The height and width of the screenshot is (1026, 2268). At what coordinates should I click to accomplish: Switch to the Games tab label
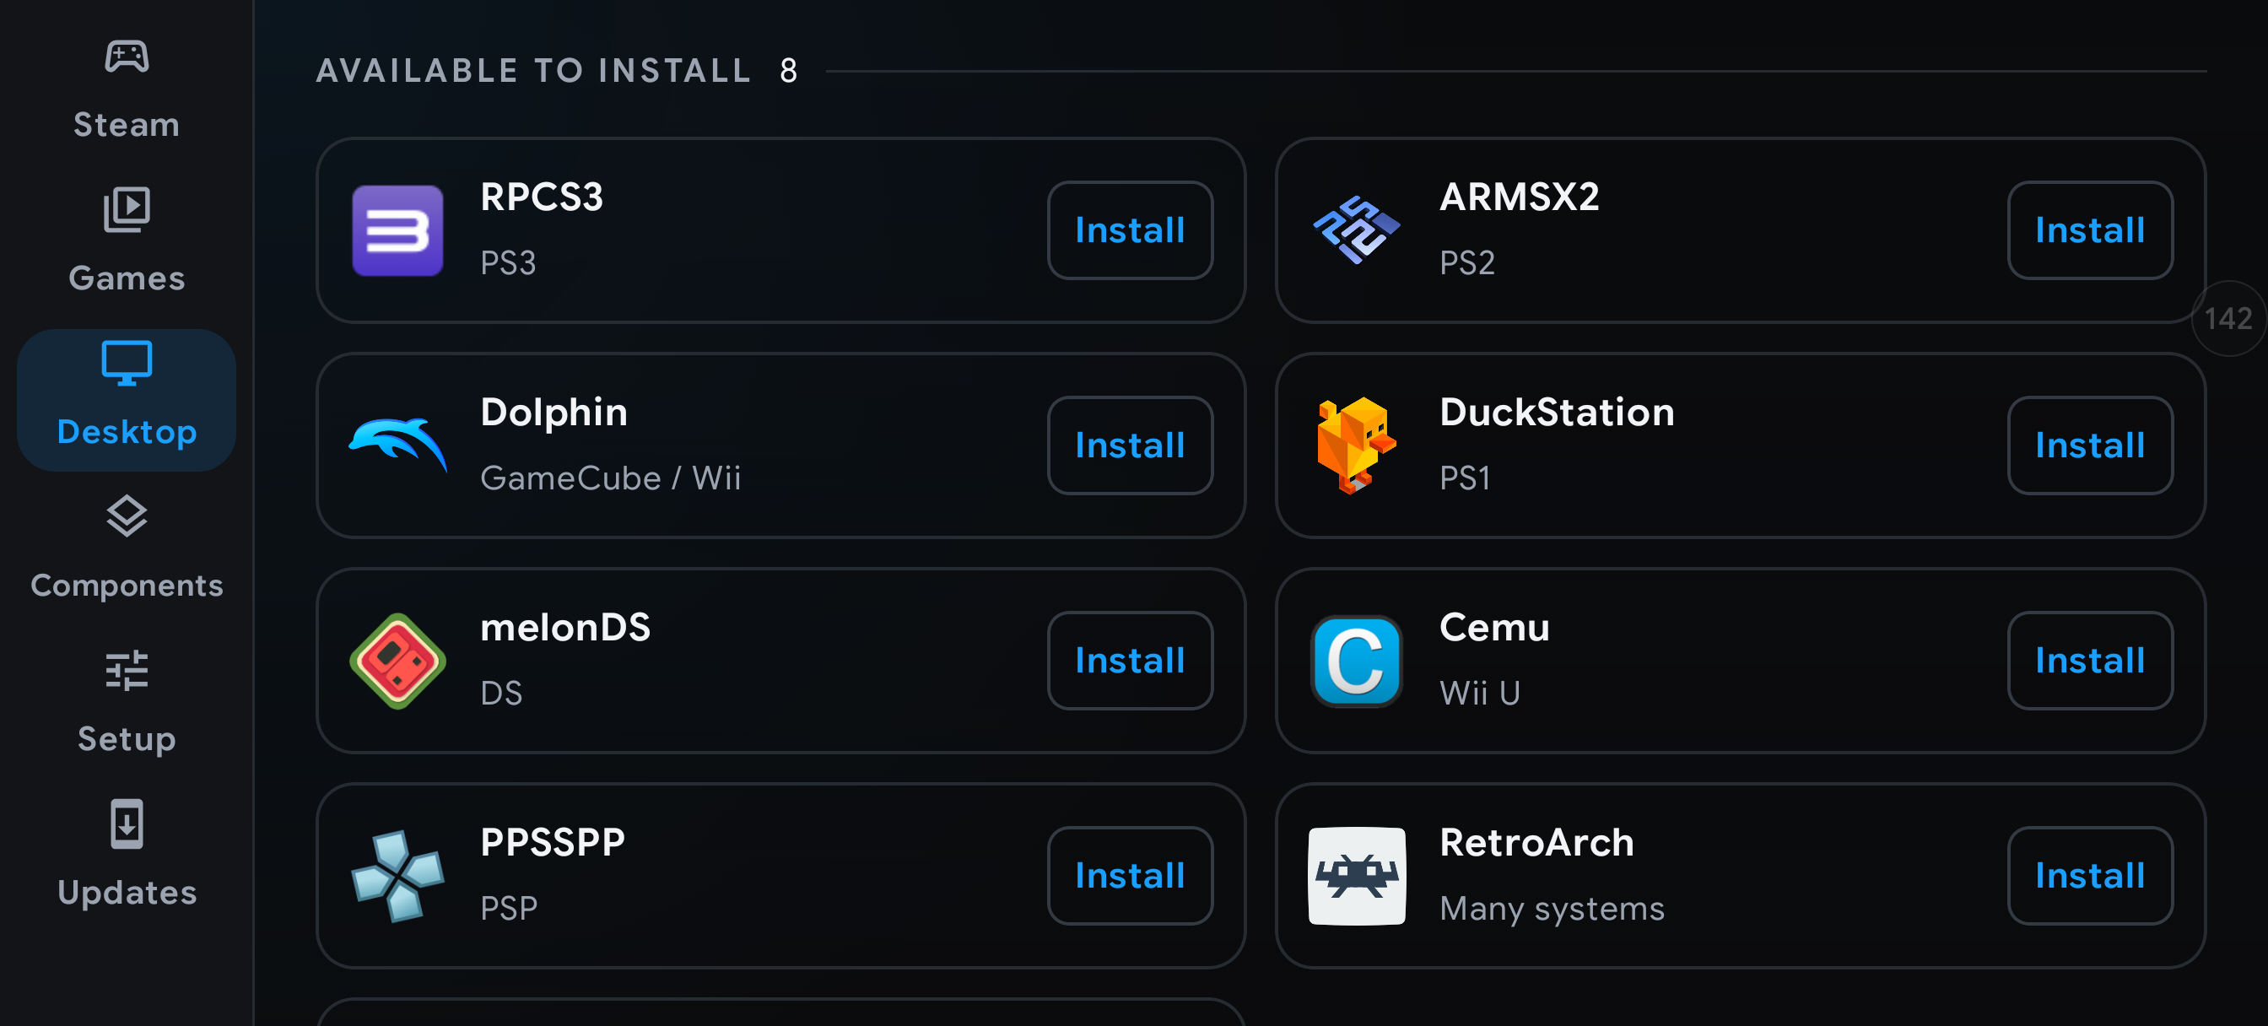(127, 278)
